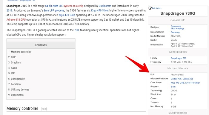Jump to Connectivity section in contents
Viewport: 209px width, 115px height.
click(x=16, y=79)
